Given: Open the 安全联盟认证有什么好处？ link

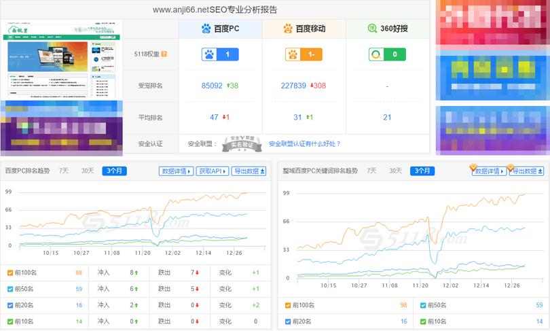Looking at the screenshot, I should click(x=304, y=144).
